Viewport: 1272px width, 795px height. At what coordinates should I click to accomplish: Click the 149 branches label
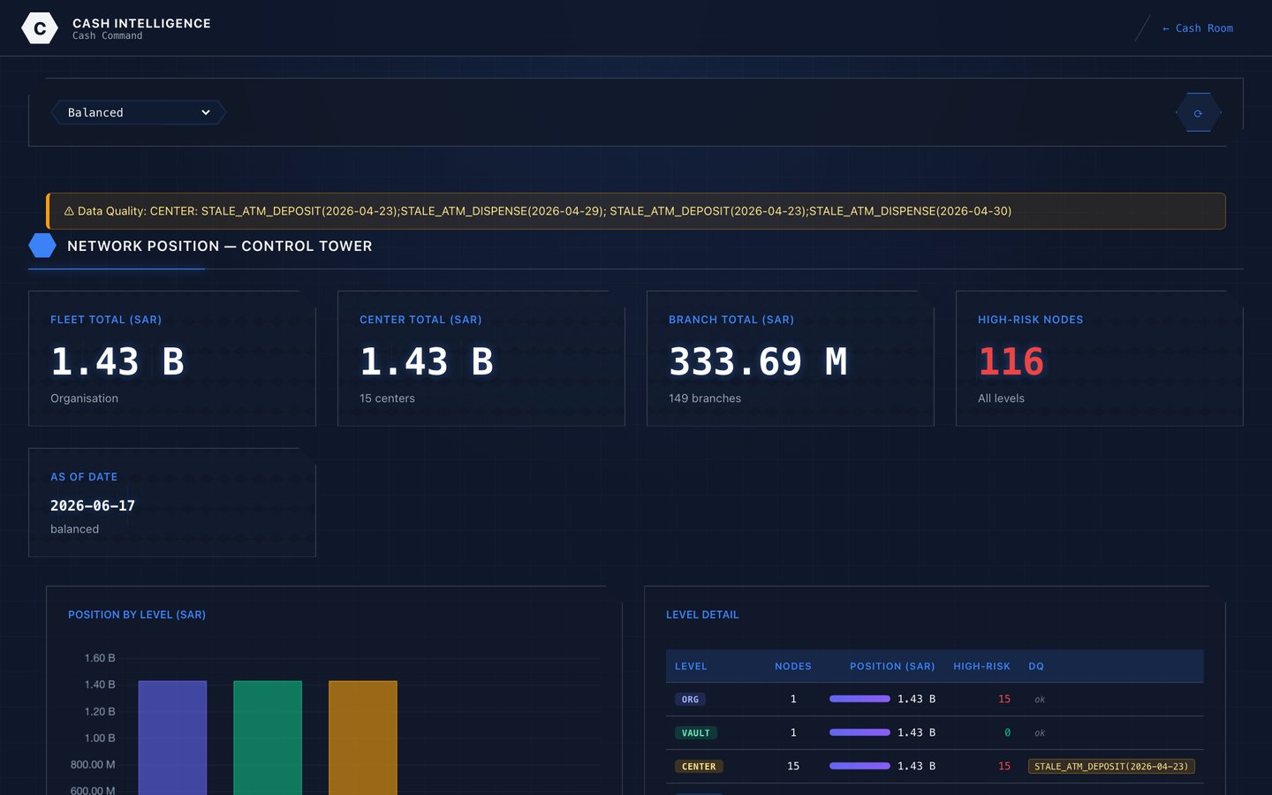(705, 398)
